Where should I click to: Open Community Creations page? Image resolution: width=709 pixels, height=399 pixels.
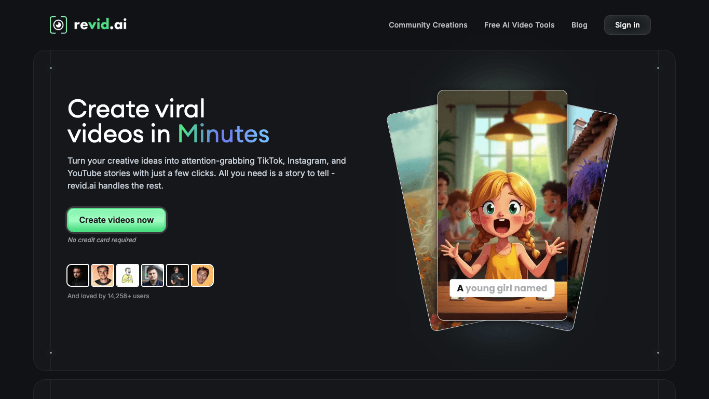(428, 25)
